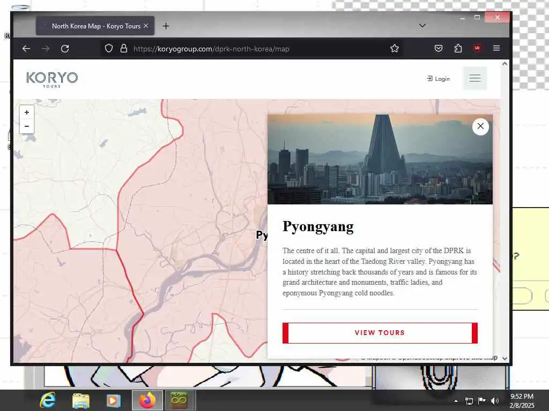
Task: Zoom out on the map
Action: 27,126
